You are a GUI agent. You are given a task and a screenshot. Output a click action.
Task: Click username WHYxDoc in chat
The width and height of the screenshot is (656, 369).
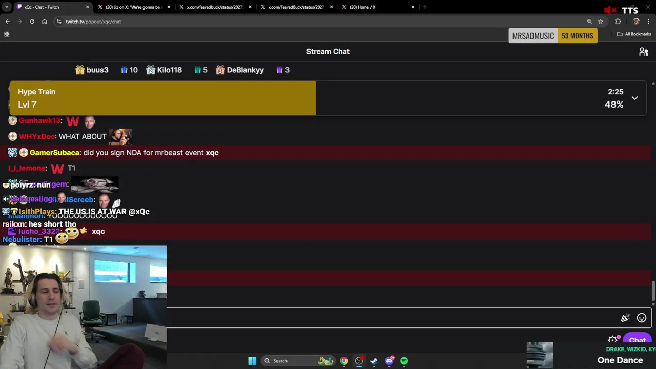pyautogui.click(x=37, y=137)
